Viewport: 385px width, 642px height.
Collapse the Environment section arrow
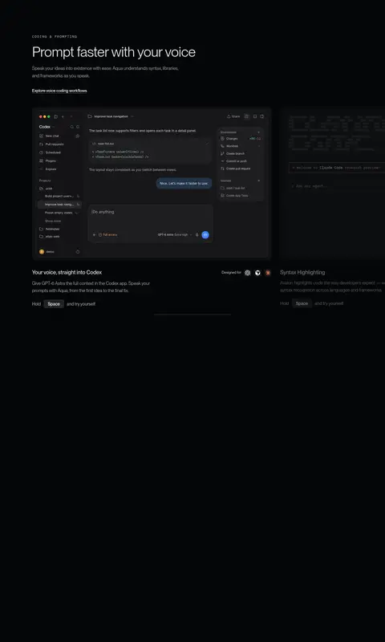258,132
